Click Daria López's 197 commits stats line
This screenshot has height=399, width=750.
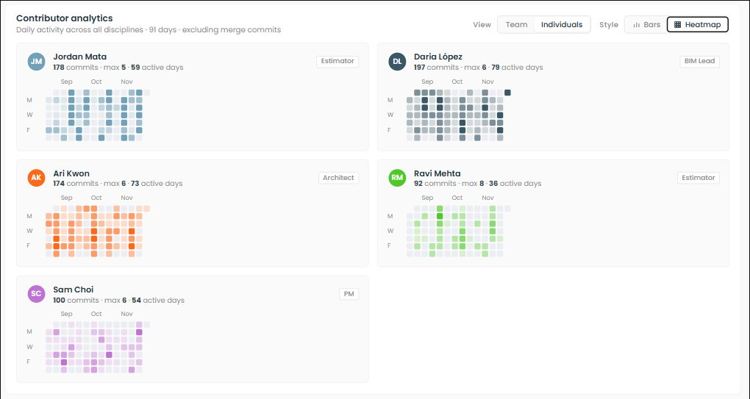[479, 68]
